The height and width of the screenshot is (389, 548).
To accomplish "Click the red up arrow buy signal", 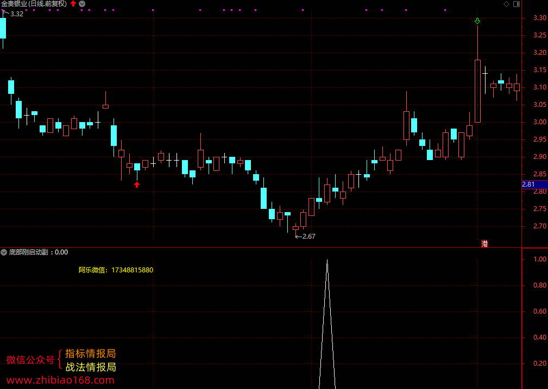I will point(137,184).
